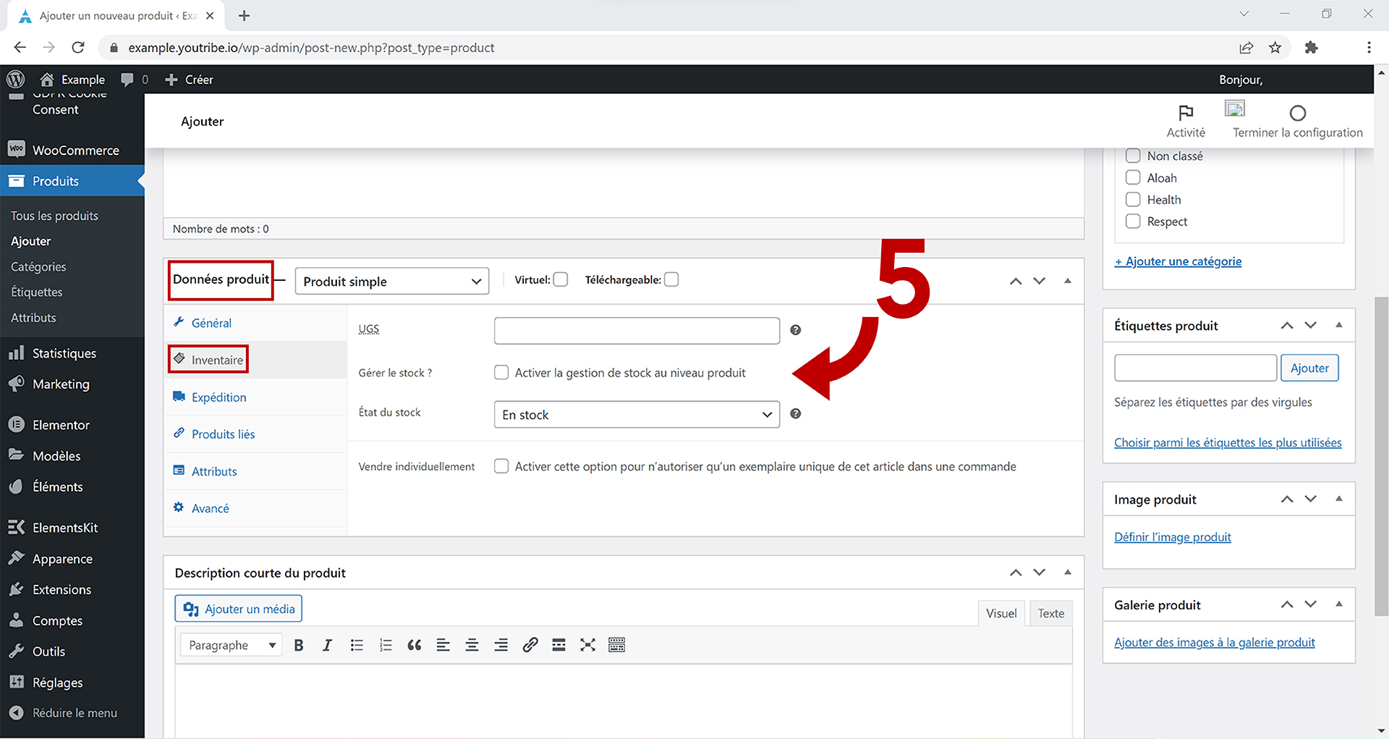This screenshot has height=739, width=1389.
Task: Insert a blockquote in the editor
Action: coord(414,645)
